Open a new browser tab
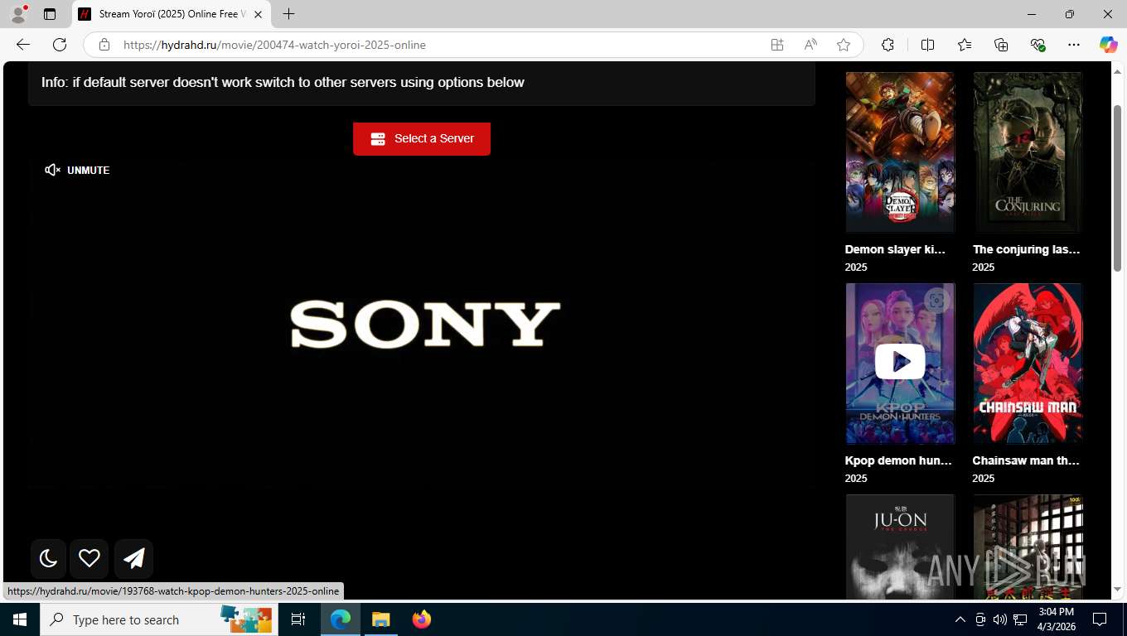The width and height of the screenshot is (1127, 636). (x=288, y=14)
